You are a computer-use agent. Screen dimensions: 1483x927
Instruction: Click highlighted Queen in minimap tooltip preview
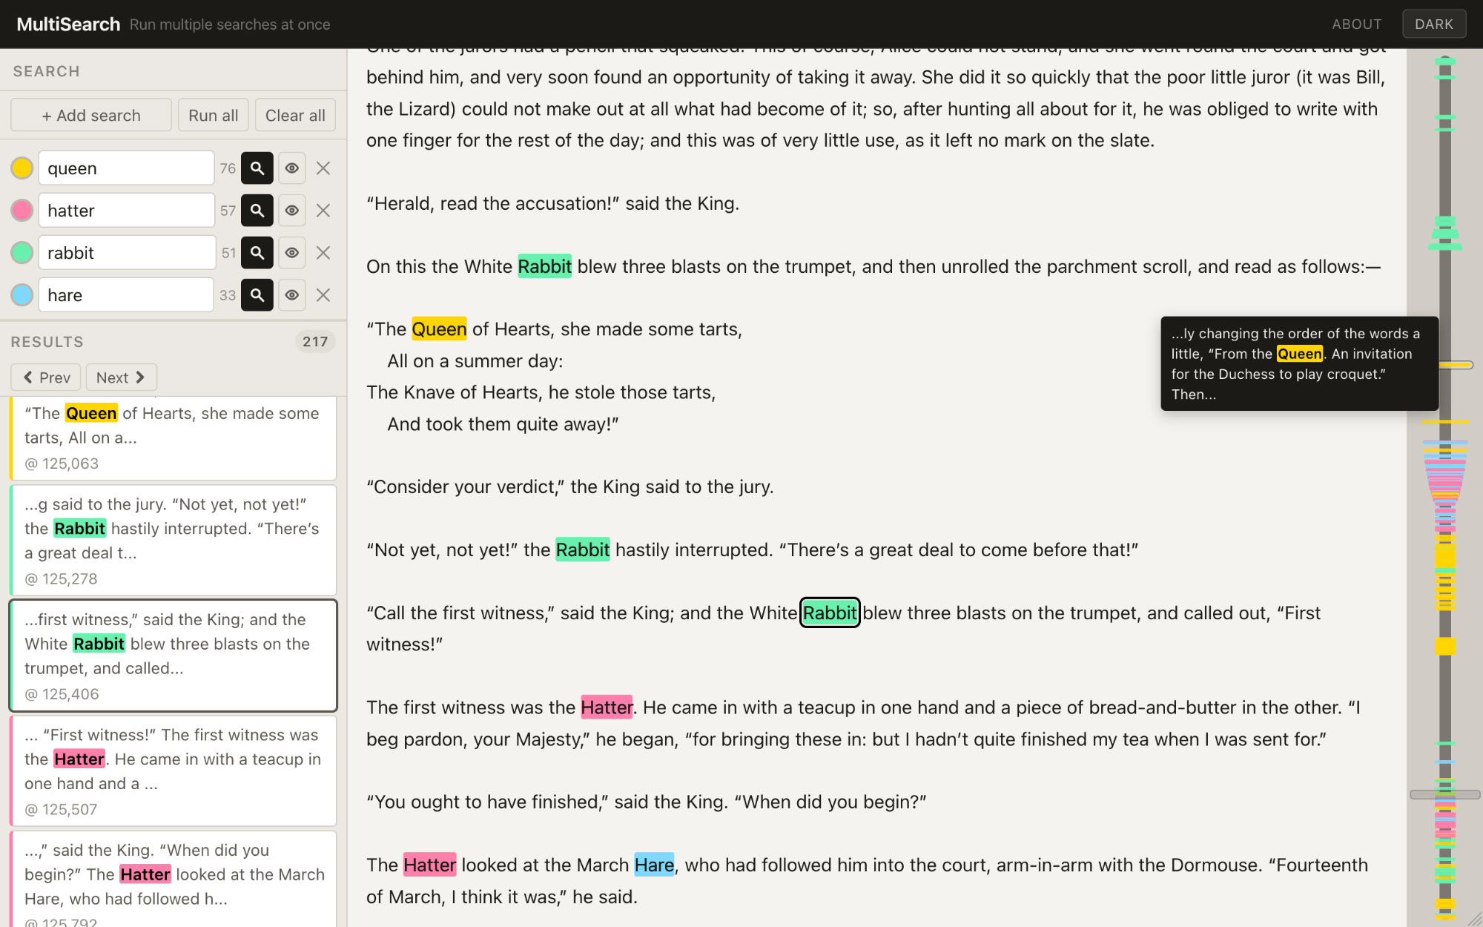coord(1299,354)
